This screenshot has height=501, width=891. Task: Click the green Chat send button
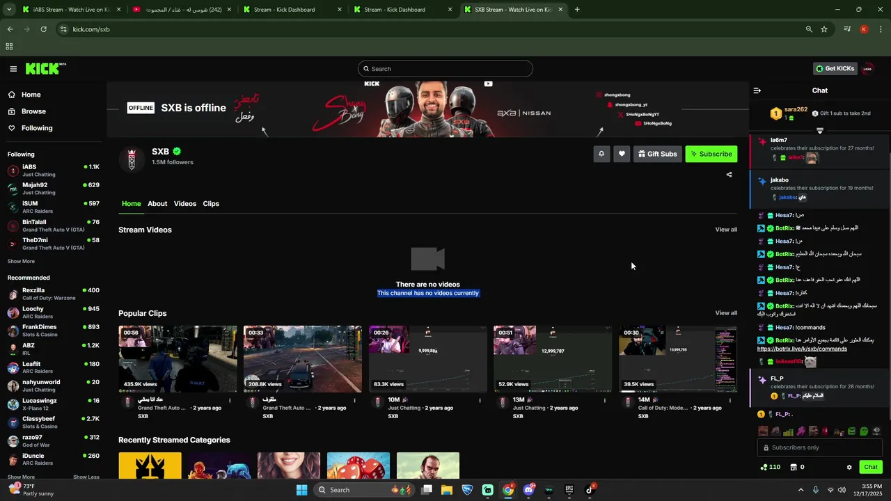tap(870, 467)
